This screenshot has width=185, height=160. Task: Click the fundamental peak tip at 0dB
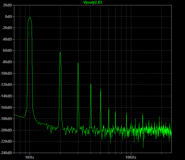tap(30, 17)
